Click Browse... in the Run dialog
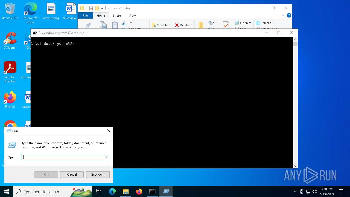This screenshot has width=350, height=197. pos(98,175)
